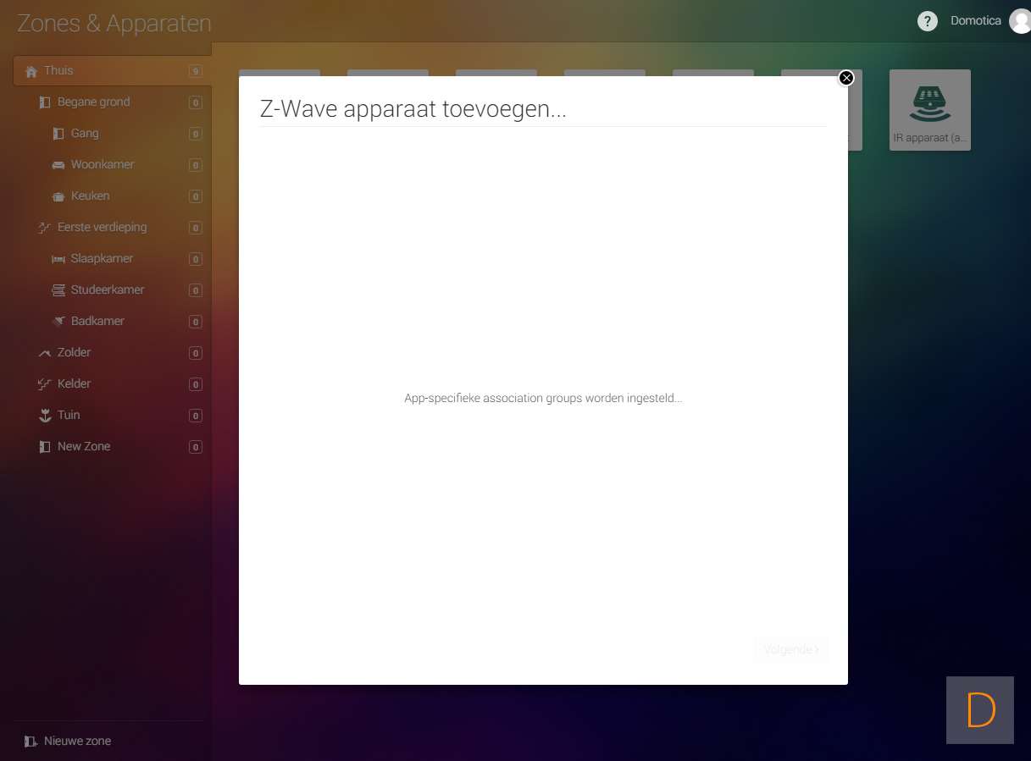
Task: Click the Woonkamer sofa icon
Action: (58, 165)
